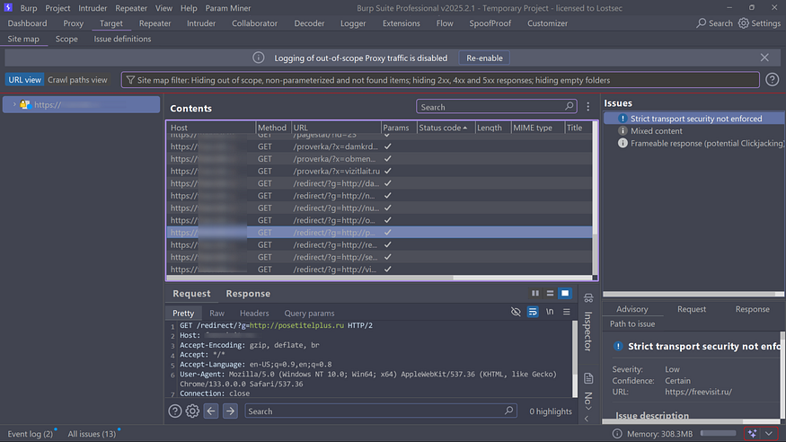The width and height of the screenshot is (786, 442).
Task: Select /proverka/?x=vizitlait.ru row
Action: pos(379,171)
